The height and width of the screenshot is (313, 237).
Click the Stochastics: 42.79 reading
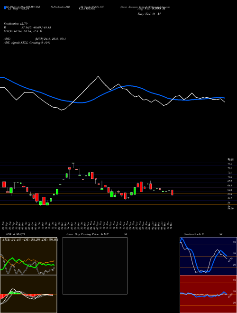pyautogui.click(x=15, y=24)
